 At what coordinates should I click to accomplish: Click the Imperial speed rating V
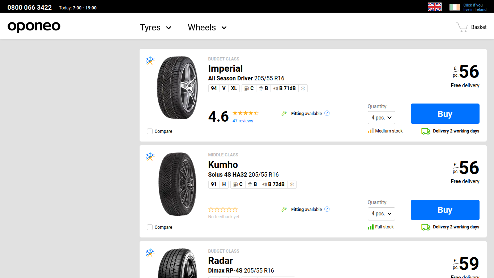tap(224, 88)
